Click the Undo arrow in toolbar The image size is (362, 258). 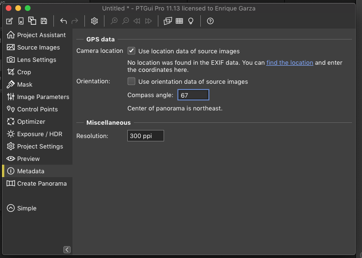(63, 21)
